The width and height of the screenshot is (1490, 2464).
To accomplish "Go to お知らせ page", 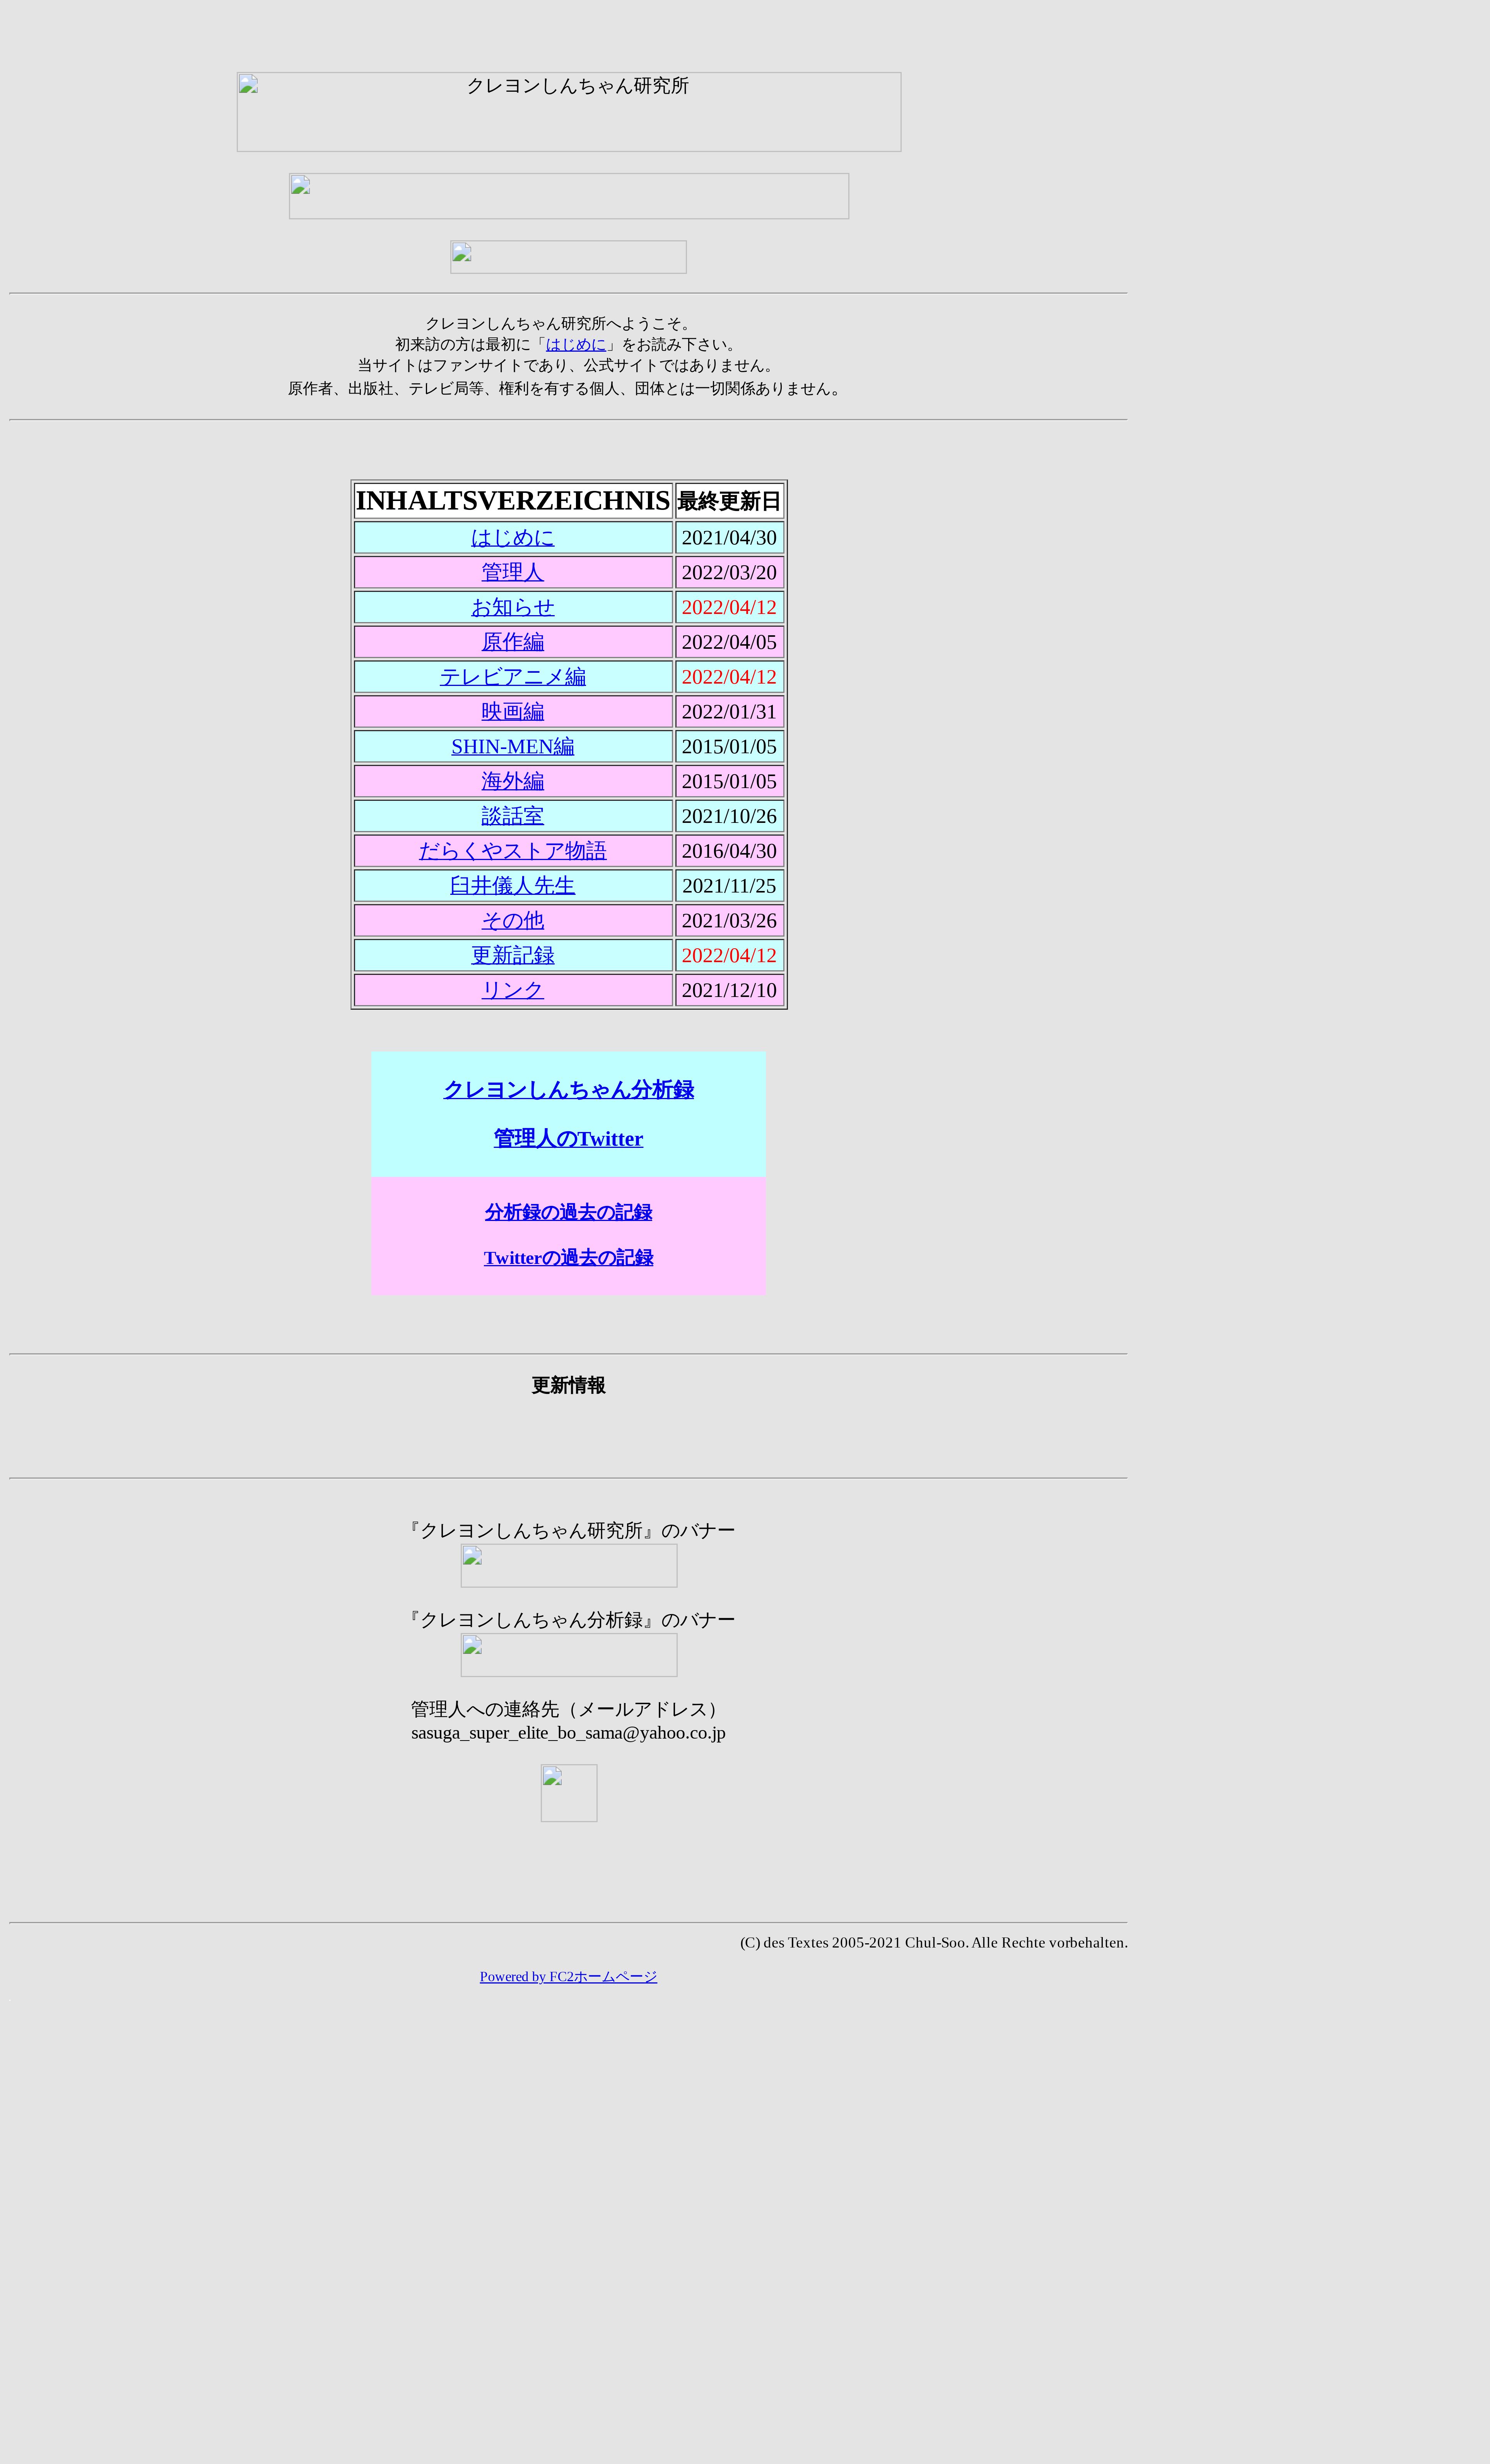I will click(512, 607).
